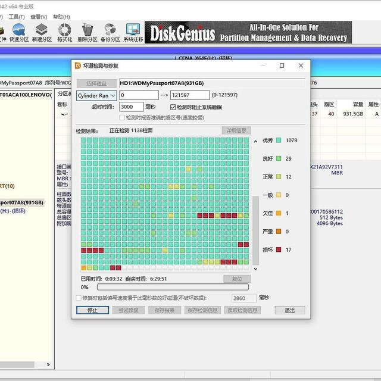381x381 pixels.
Task: Click the Excellent (优秀) teal legend swatch
Action: (279, 140)
